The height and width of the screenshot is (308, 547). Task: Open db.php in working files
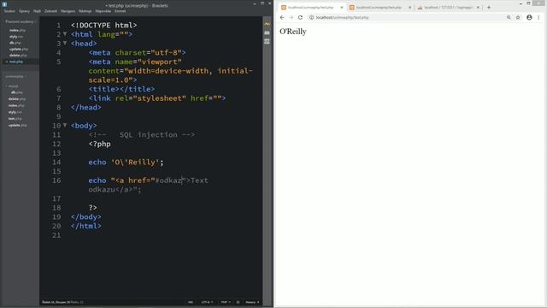click(x=15, y=43)
